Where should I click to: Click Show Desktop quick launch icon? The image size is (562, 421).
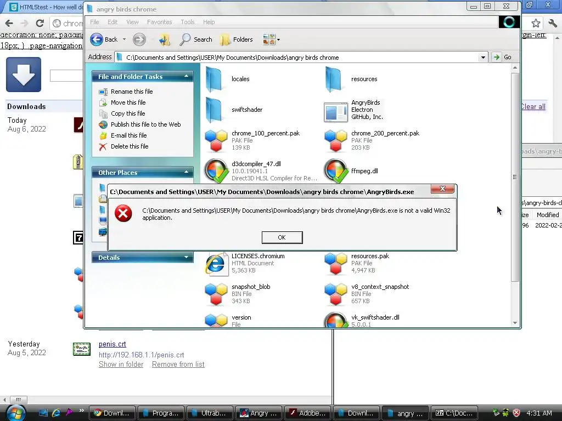pos(43,412)
